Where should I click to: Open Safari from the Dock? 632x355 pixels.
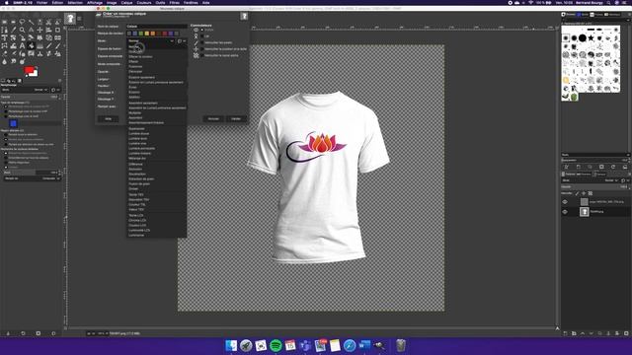[x=350, y=345]
